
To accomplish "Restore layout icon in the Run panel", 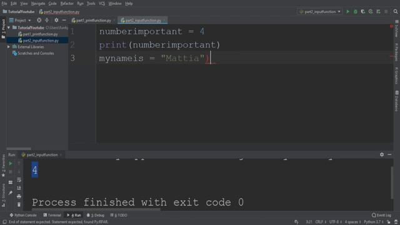I will click(x=11, y=182).
